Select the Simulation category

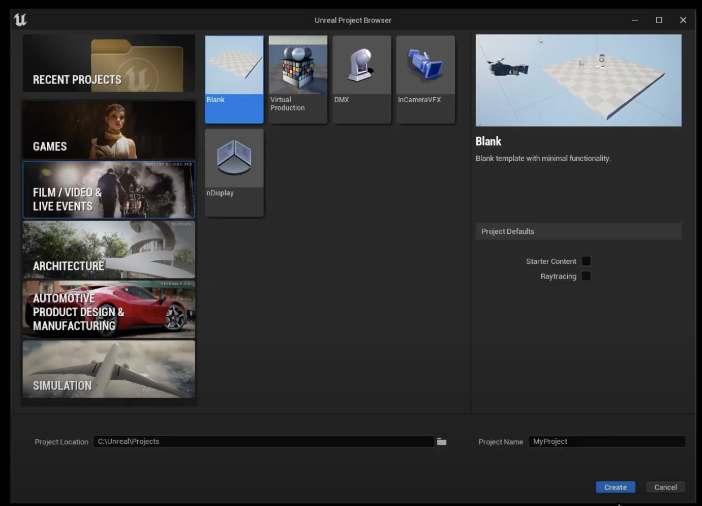108,369
